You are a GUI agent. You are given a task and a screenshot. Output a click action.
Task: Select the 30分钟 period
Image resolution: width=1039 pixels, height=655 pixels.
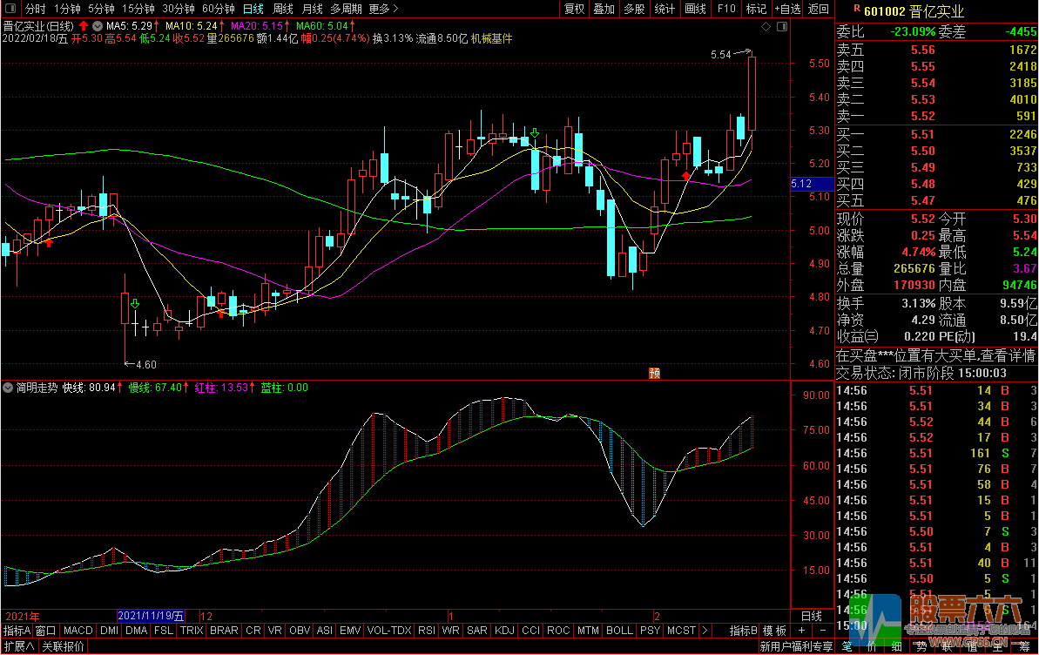coord(179,9)
